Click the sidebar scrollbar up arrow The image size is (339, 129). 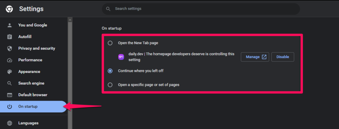[x=70, y=20]
